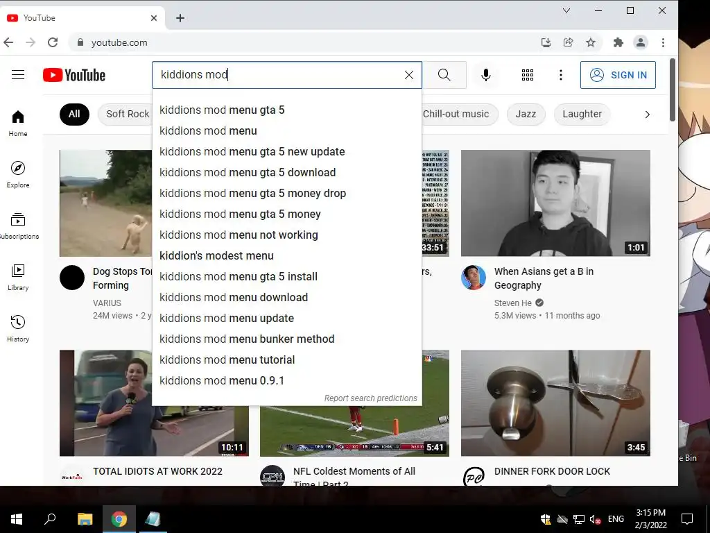The height and width of the screenshot is (533, 710).
Task: Choose 'kiddions mod menu gta 5 download'
Action: 286,173
